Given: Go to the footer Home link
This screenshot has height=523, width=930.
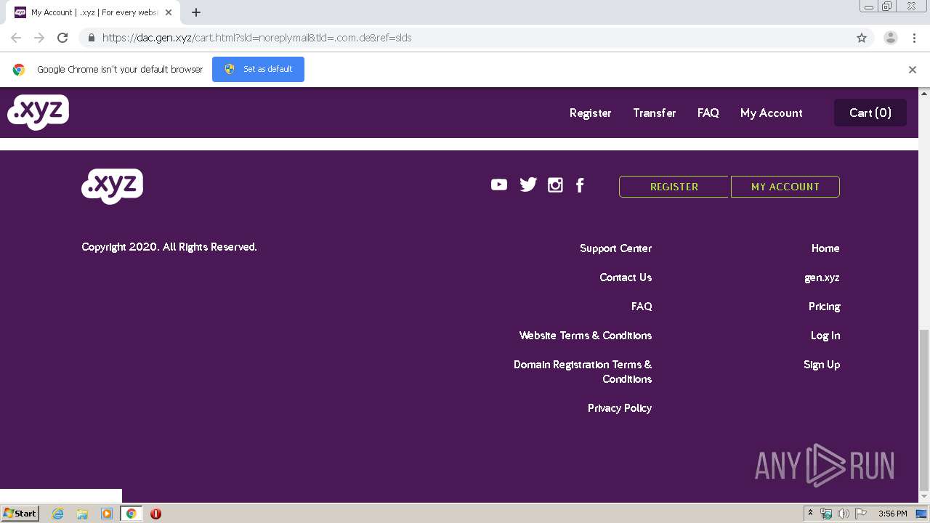Looking at the screenshot, I should point(825,248).
